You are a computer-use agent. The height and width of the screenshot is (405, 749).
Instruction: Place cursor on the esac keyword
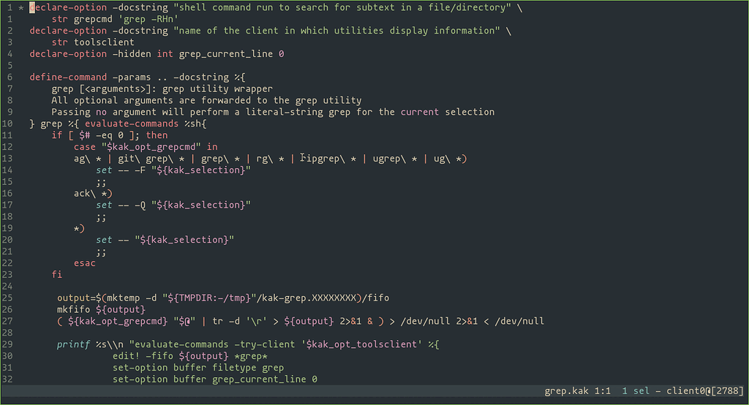coord(84,263)
